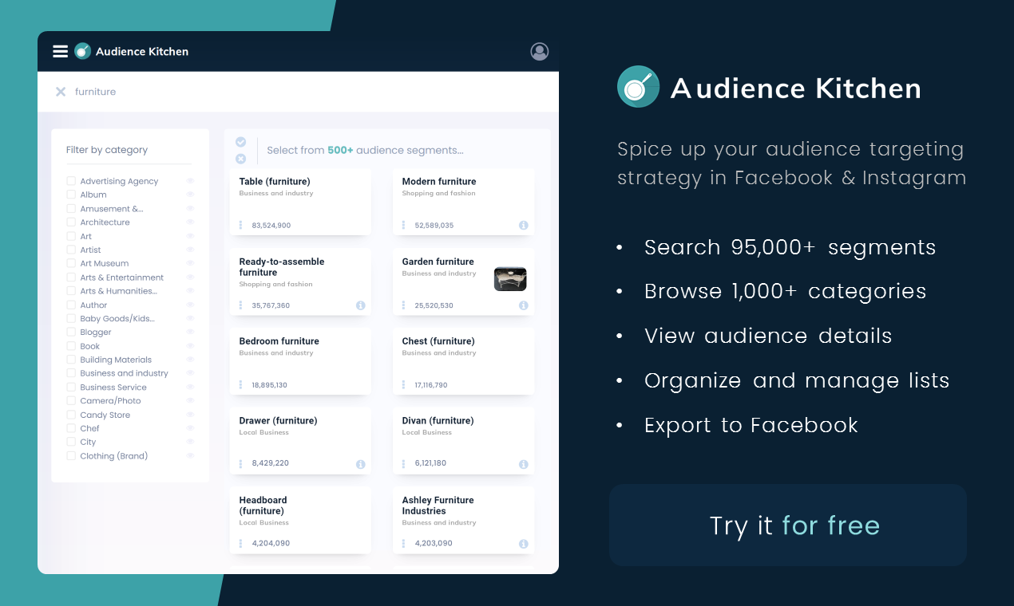Click the Audience Kitchen logo in app header
Image resolution: width=1014 pixels, height=606 pixels.
point(82,51)
